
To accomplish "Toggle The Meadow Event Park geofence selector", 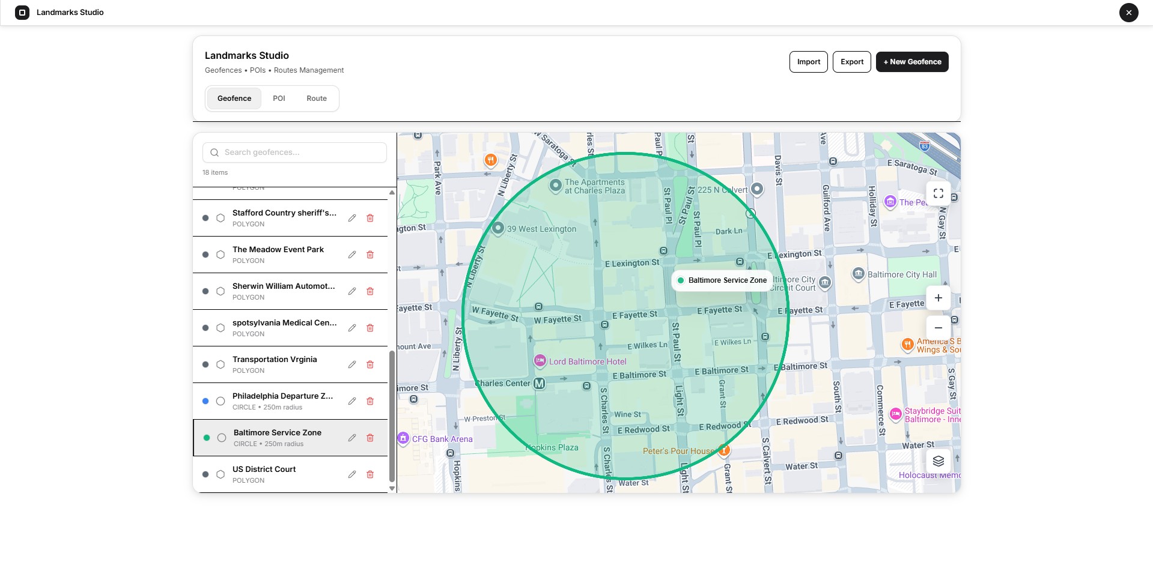I will (221, 255).
